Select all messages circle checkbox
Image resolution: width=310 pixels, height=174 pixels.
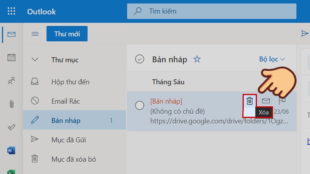coord(139,59)
